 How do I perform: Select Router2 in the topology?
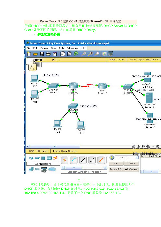pyautogui.click(x=103, y=86)
